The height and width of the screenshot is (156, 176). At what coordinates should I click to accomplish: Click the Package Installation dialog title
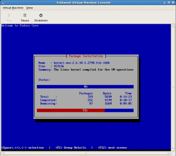point(86,56)
